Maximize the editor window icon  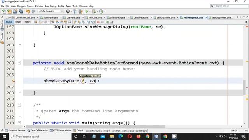247,17
